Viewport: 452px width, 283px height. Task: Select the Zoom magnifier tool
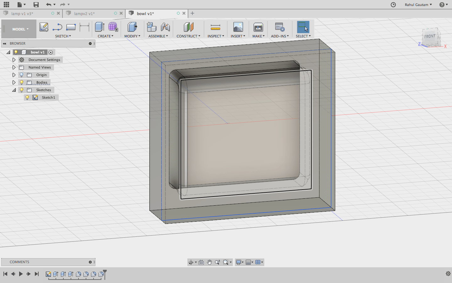pyautogui.click(x=217, y=262)
